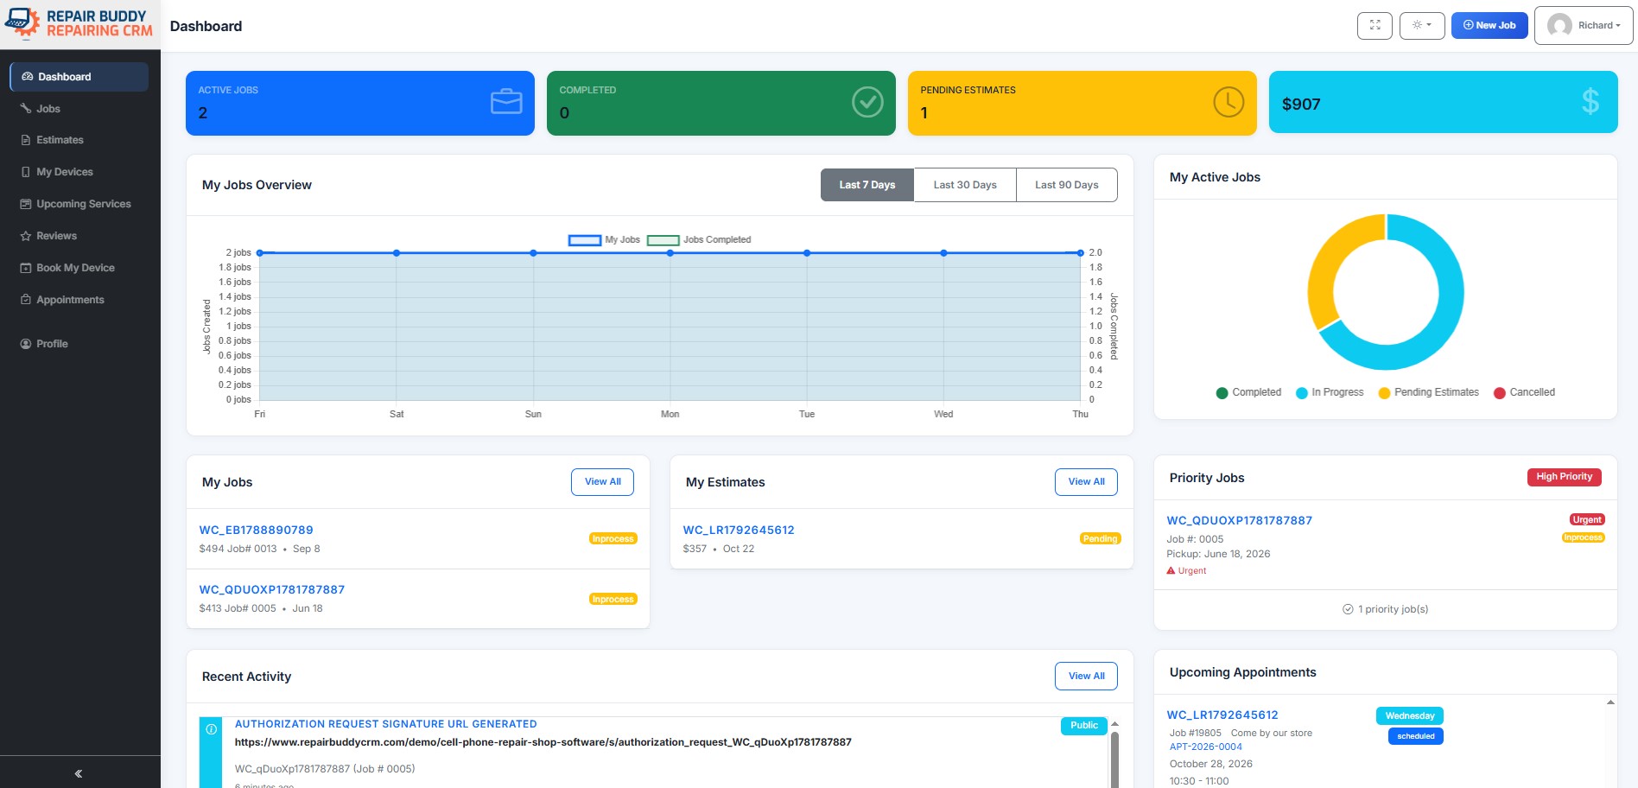Toggle Jobs Completed series in chart legend

(699, 240)
